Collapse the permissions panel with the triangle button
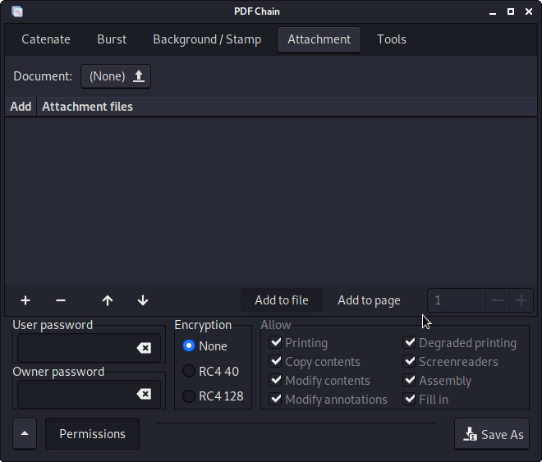The height and width of the screenshot is (462, 542). pos(25,433)
